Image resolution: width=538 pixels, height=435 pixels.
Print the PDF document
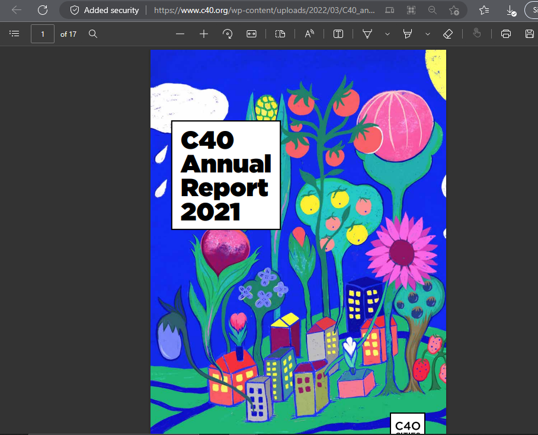tap(506, 34)
